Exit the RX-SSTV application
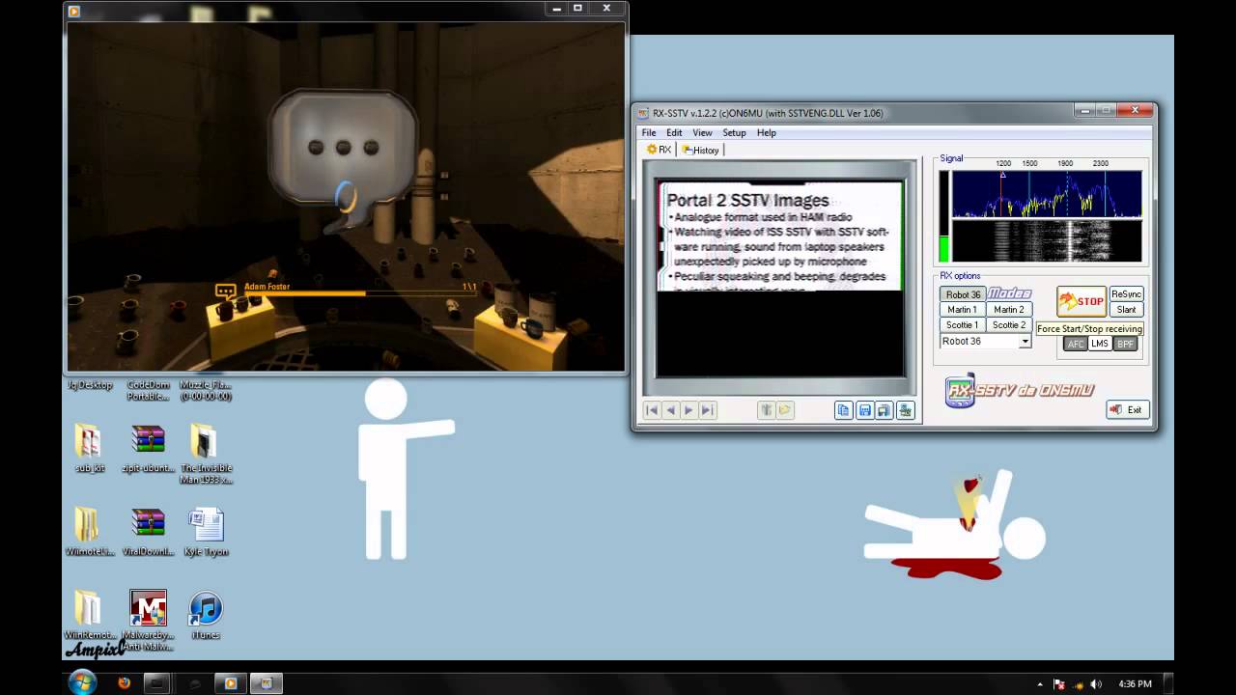Screen dimensions: 1236x695 1127,409
